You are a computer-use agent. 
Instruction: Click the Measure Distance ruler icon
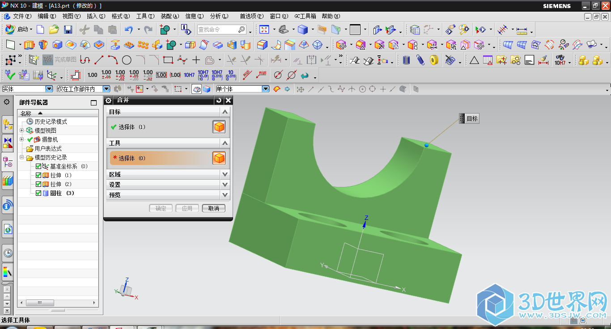[x=521, y=30]
